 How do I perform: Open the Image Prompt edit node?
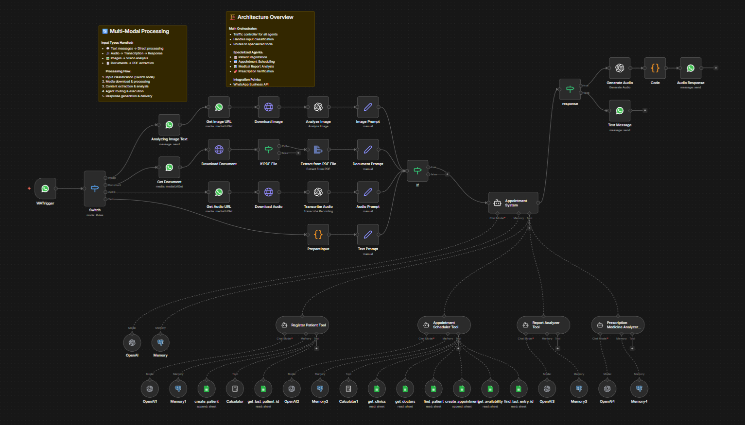point(368,107)
